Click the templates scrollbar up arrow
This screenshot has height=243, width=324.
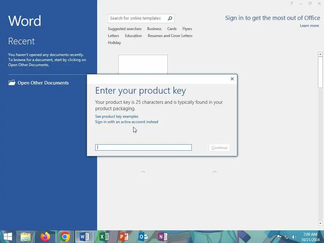[x=320, y=54]
